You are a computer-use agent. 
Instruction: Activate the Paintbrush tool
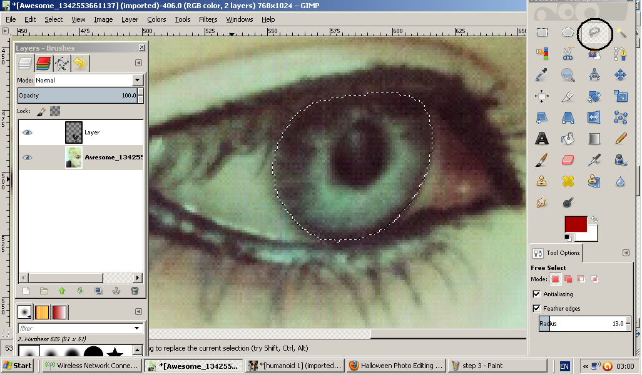pos(542,160)
